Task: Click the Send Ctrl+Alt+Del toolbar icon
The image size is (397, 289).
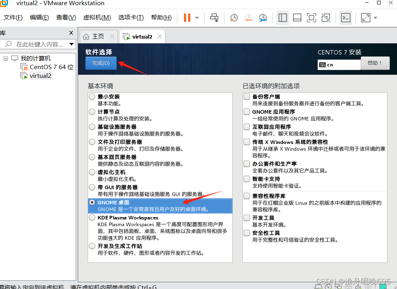Action: [214, 17]
